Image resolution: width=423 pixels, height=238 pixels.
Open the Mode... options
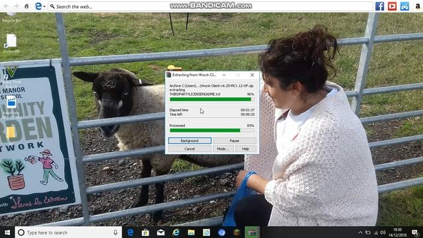click(223, 149)
